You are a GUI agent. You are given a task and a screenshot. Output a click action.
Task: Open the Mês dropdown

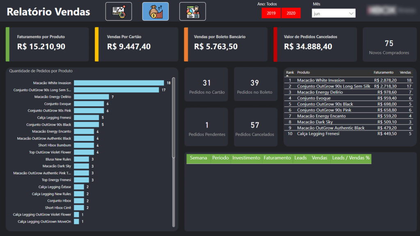pyautogui.click(x=333, y=14)
